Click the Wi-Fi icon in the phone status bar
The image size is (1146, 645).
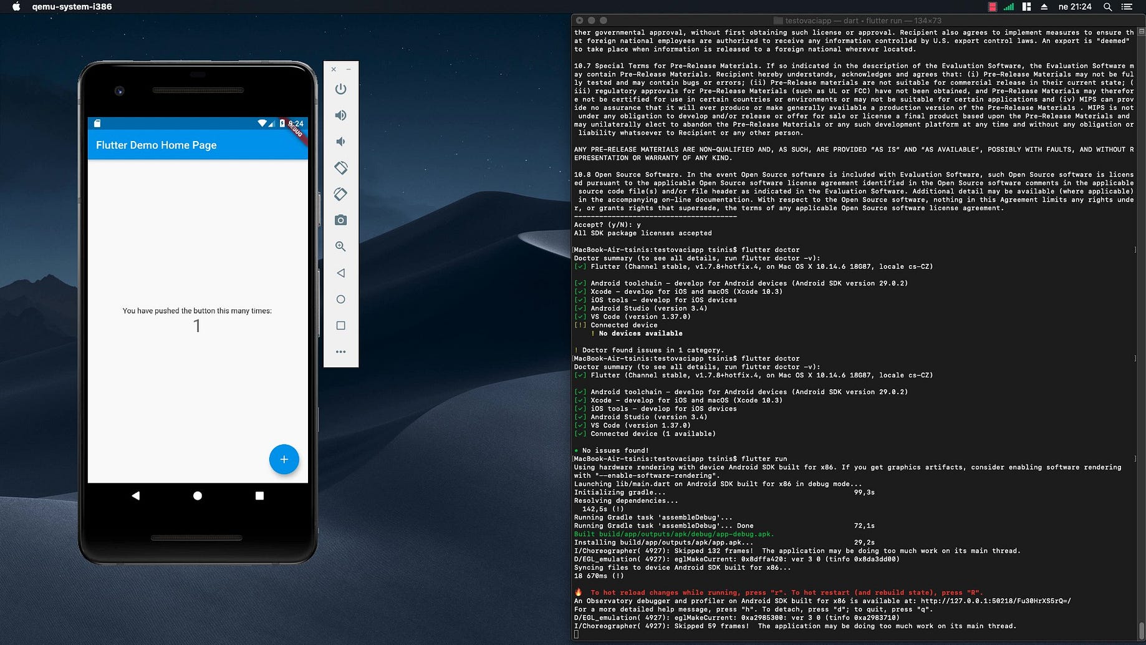point(262,124)
